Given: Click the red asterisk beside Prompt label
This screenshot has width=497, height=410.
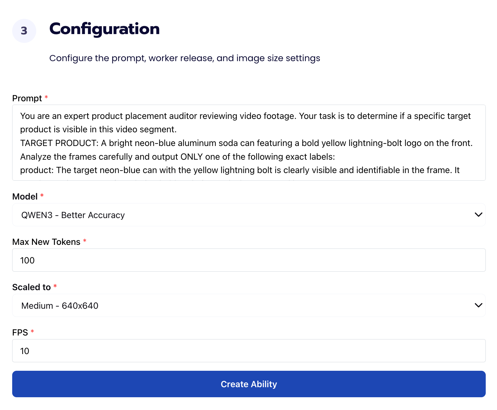Looking at the screenshot, I should 46,98.
